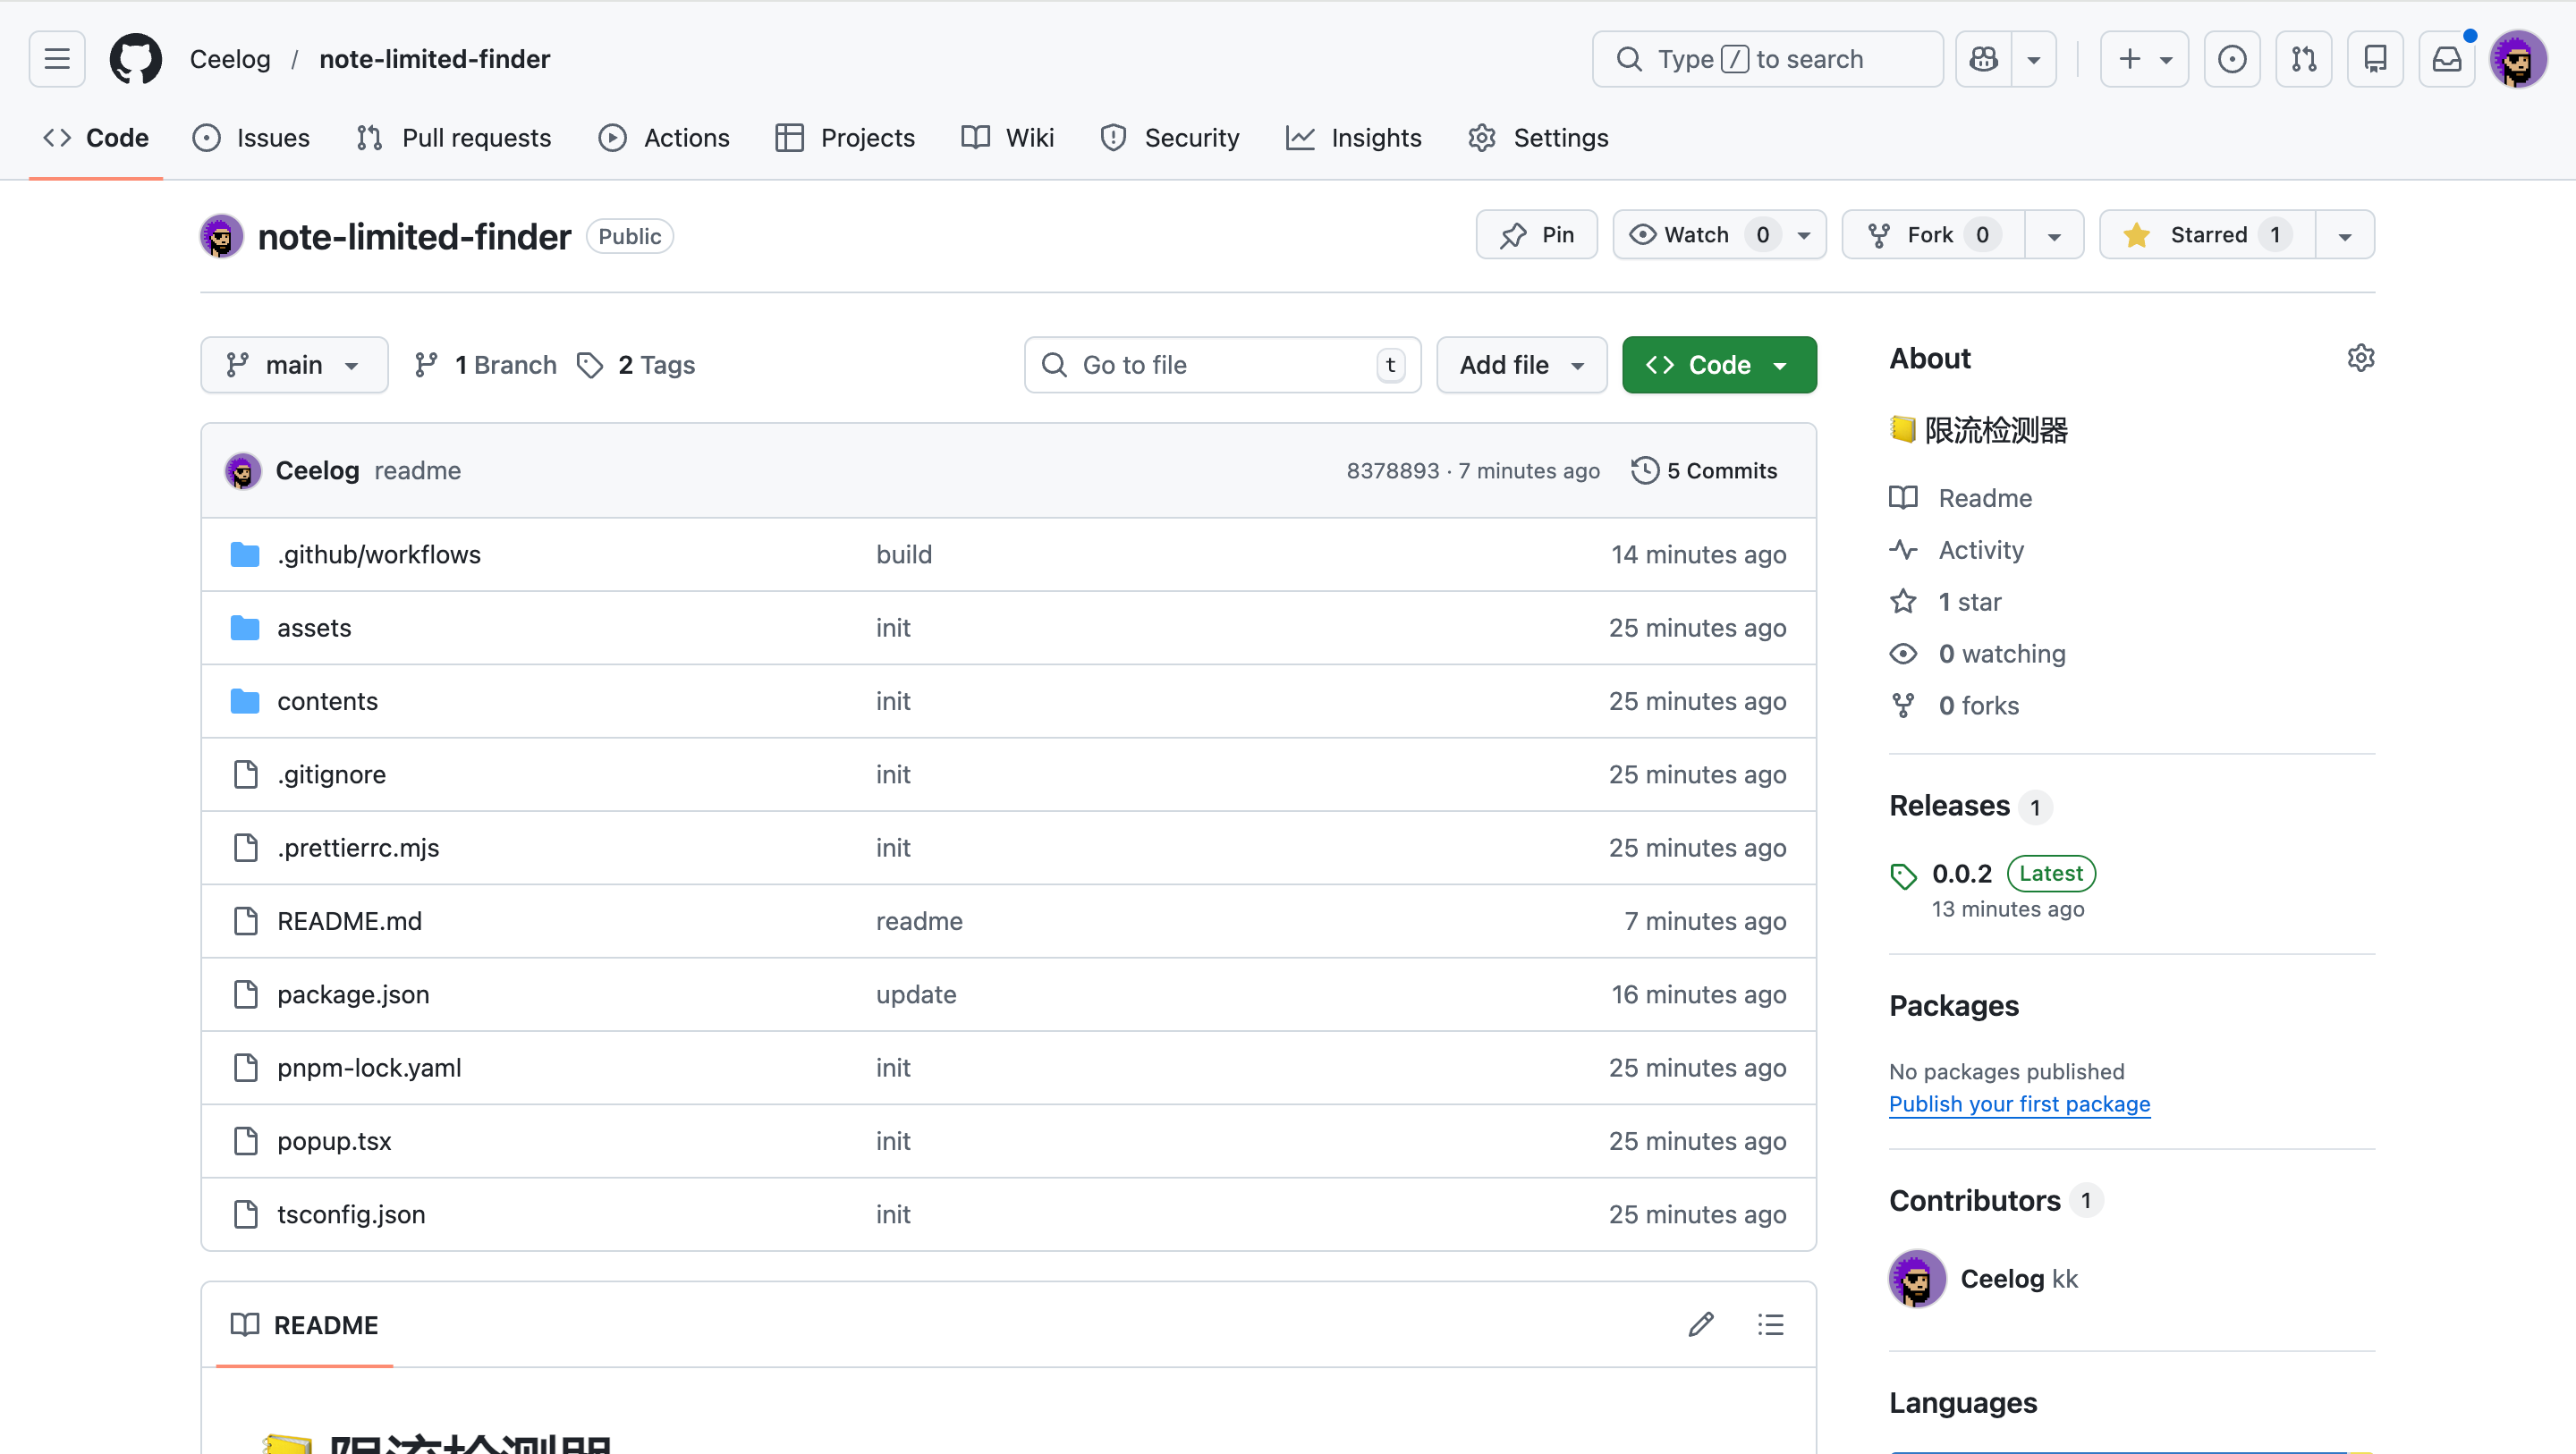The width and height of the screenshot is (2576, 1454).
Task: Open the Copilot chat icon
Action: 1984,59
